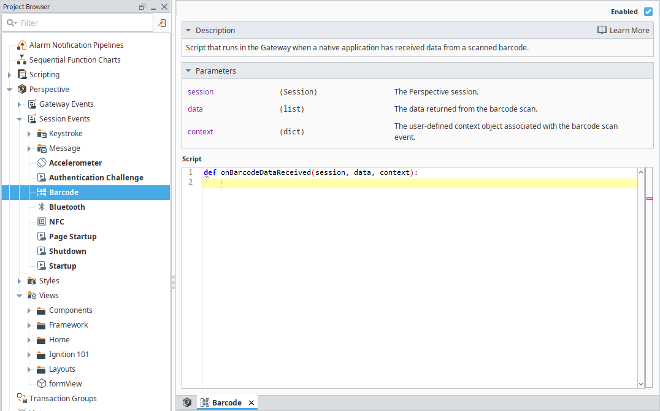Screen dimensions: 660x411
Task: Click the Message event icon
Action: click(42, 148)
